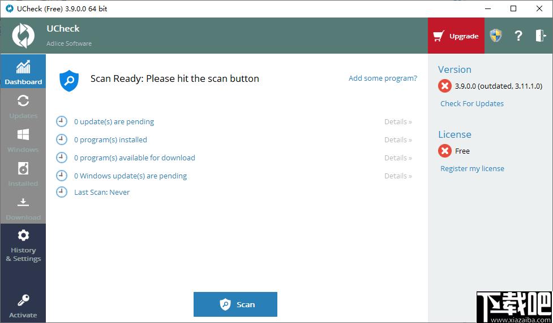Click clock icon beside Last Scan
Viewport: 553px width, 323px height.
62,192
